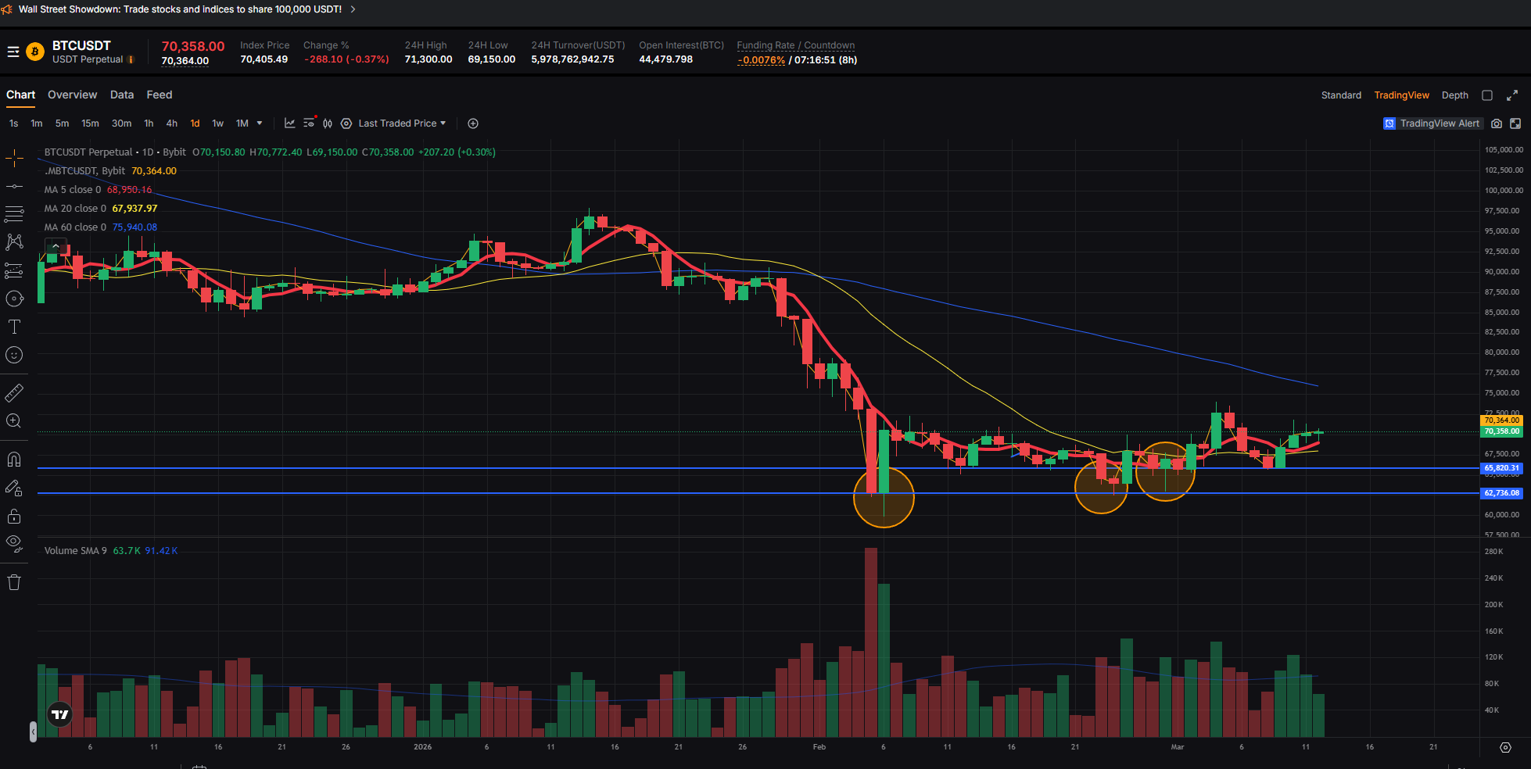The width and height of the screenshot is (1531, 769).
Task: Click the BTCUSDT pair name
Action: [x=81, y=45]
